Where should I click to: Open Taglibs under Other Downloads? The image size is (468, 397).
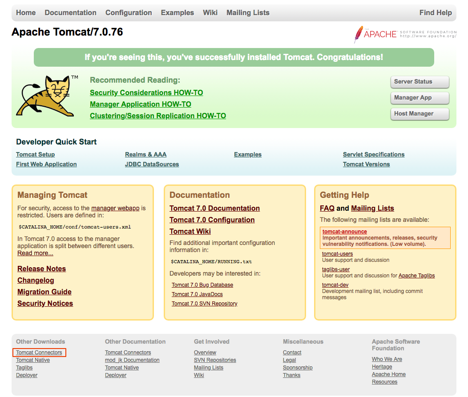pyautogui.click(x=24, y=368)
